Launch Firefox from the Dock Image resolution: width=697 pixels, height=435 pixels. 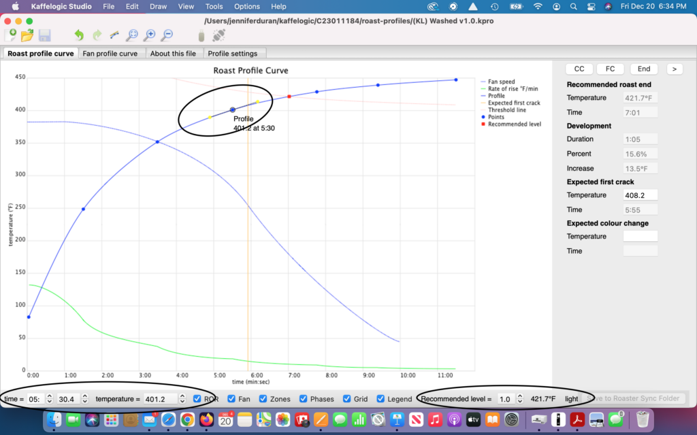(206, 419)
